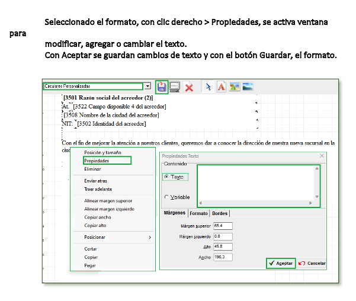Image resolution: width=356 pixels, height=301 pixels.
Task: Click the landscape image icon
Action: click(x=248, y=87)
